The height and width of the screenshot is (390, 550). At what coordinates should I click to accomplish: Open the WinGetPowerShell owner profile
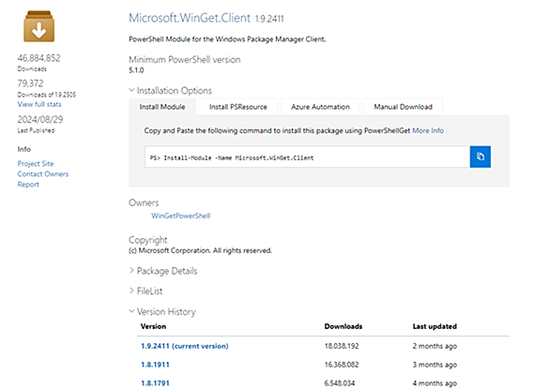(x=180, y=216)
